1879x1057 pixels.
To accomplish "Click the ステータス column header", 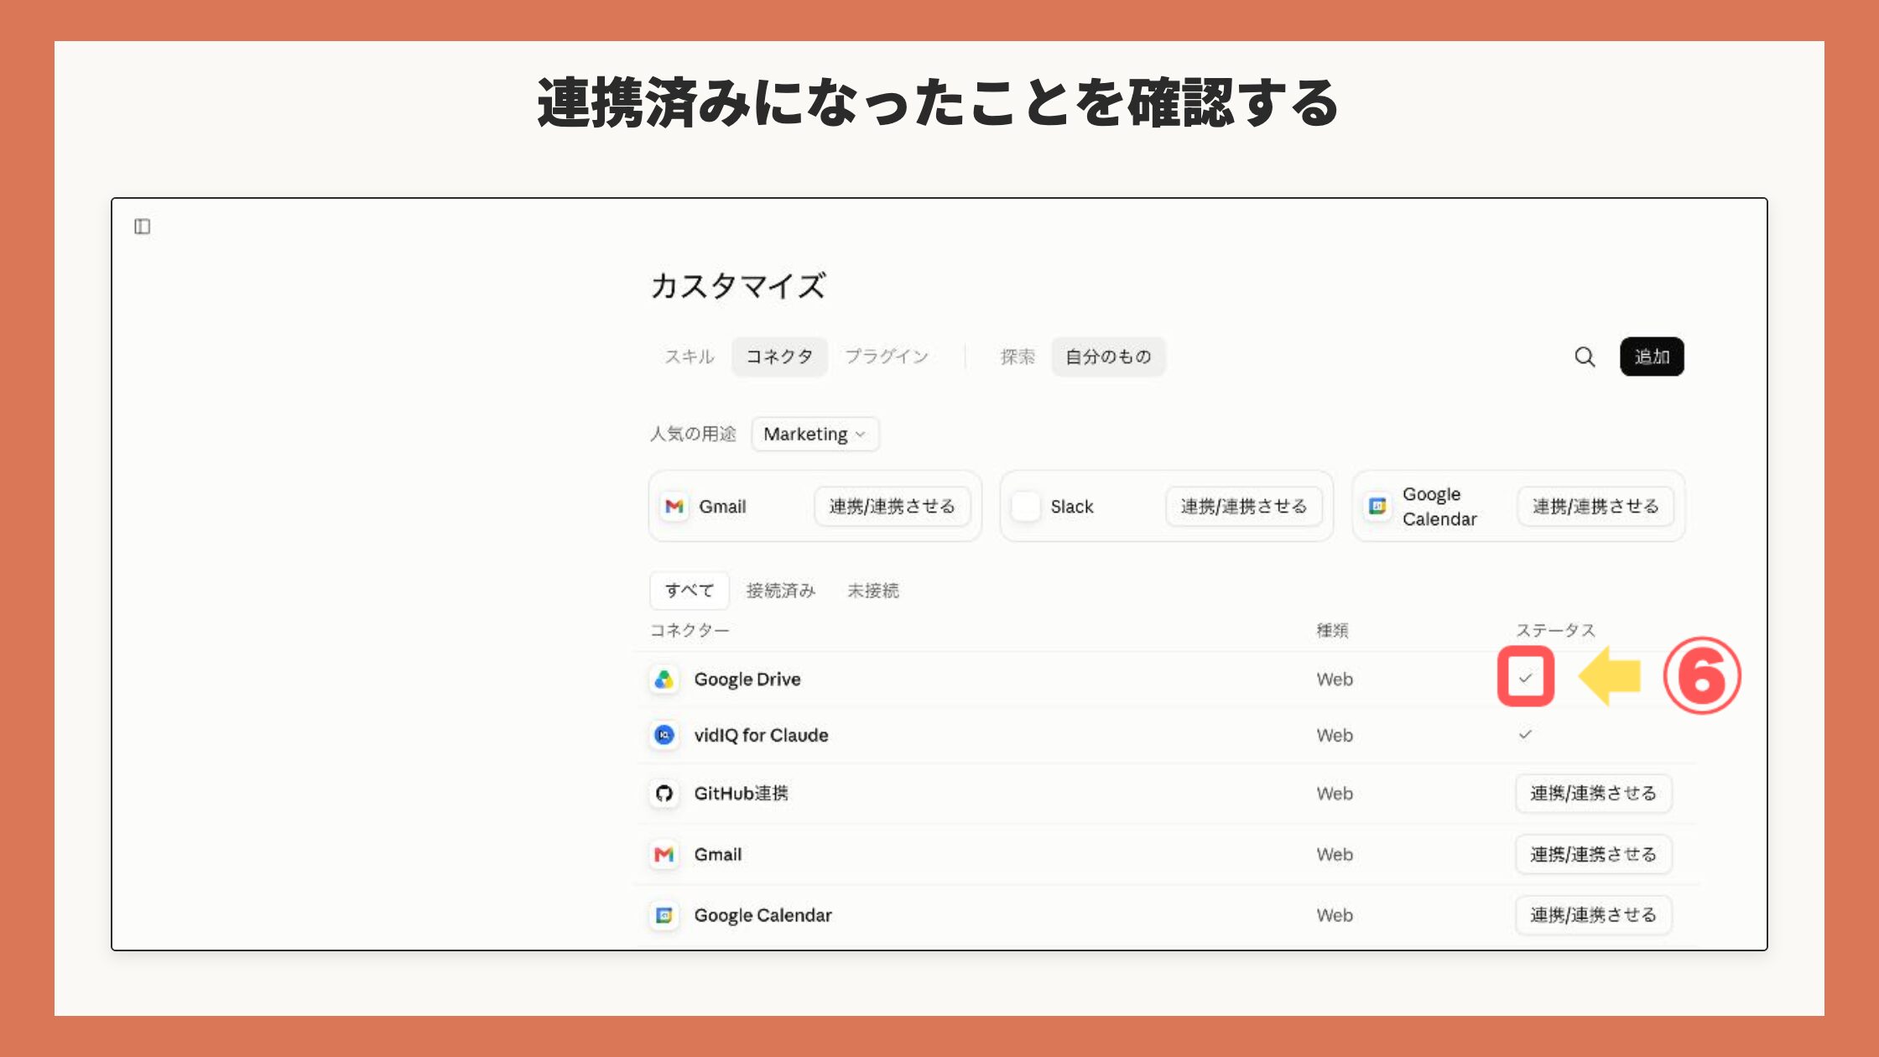I will pyautogui.click(x=1555, y=630).
